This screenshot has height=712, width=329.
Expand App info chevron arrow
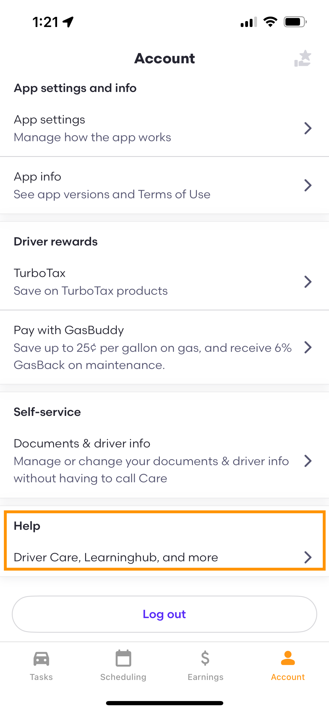pos(308,185)
